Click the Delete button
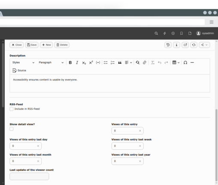Screen dimensions: 218x185 62,45
